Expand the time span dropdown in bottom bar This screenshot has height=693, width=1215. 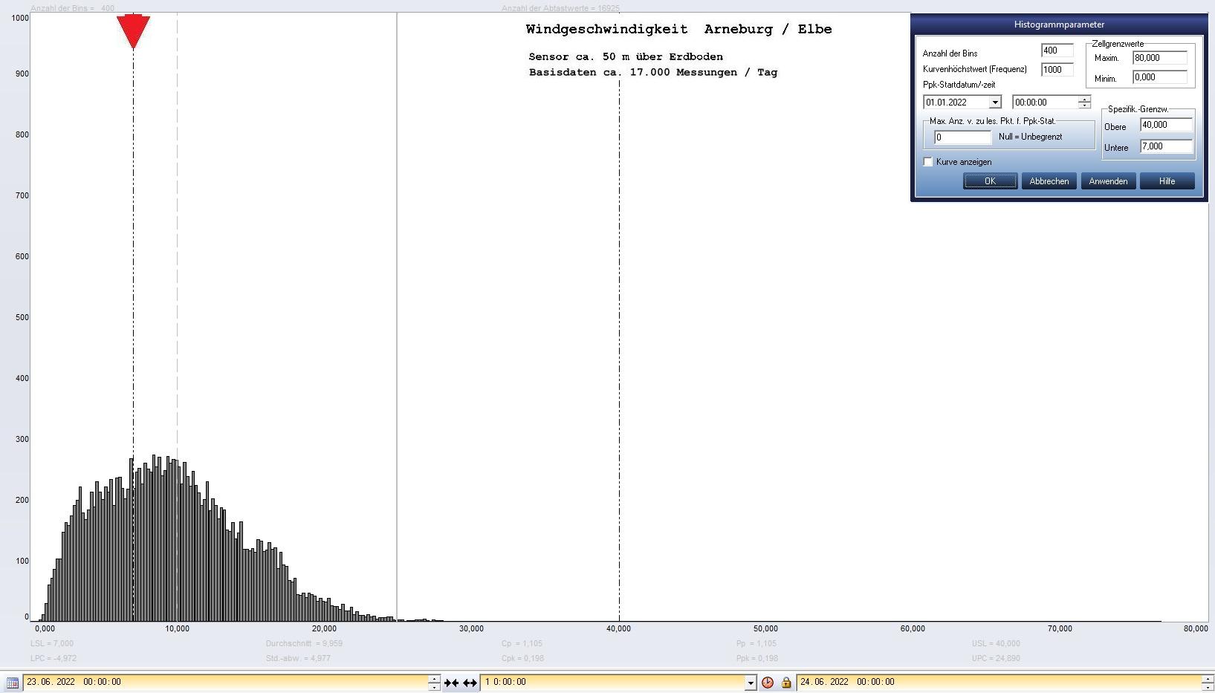click(751, 683)
